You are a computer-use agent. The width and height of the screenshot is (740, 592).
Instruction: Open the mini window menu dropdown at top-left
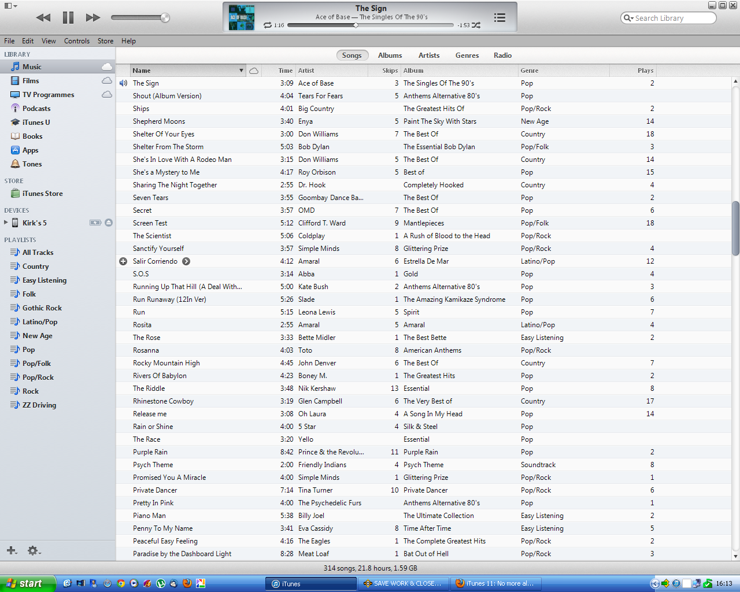point(11,6)
